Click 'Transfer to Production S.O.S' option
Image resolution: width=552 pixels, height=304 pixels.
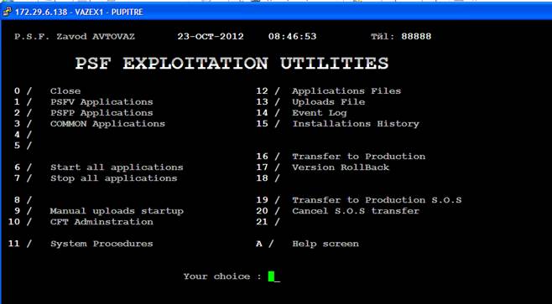point(377,200)
